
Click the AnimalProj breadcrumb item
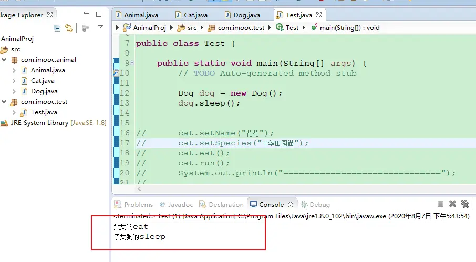[144, 28]
